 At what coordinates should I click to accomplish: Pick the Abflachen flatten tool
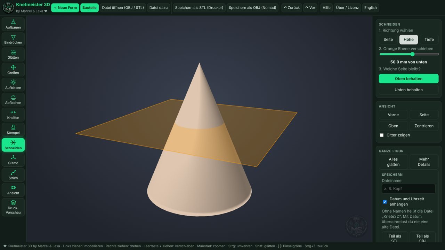tap(13, 100)
